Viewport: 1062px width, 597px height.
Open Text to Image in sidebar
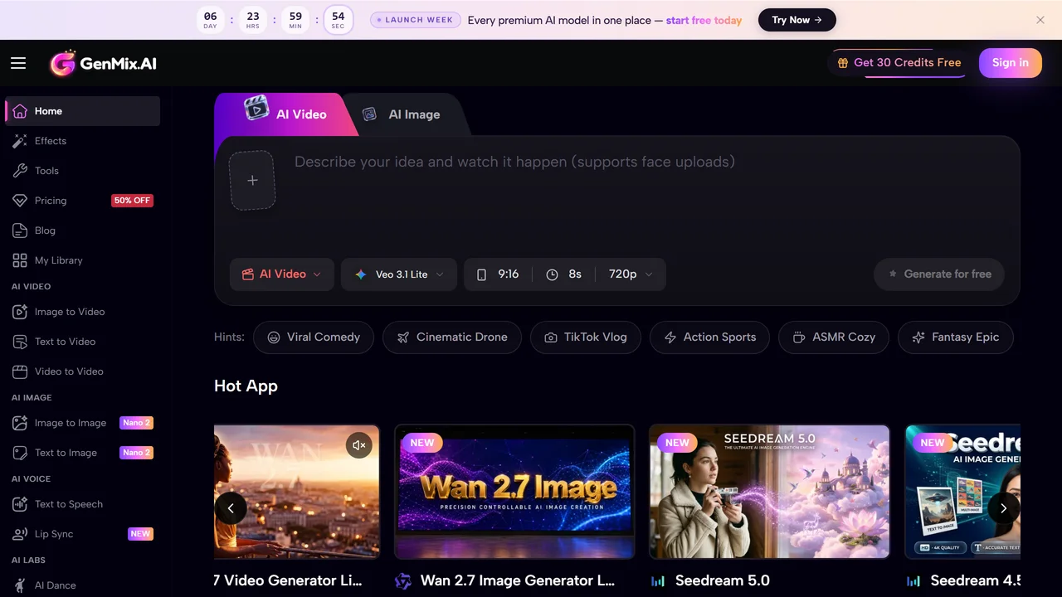[83, 453]
